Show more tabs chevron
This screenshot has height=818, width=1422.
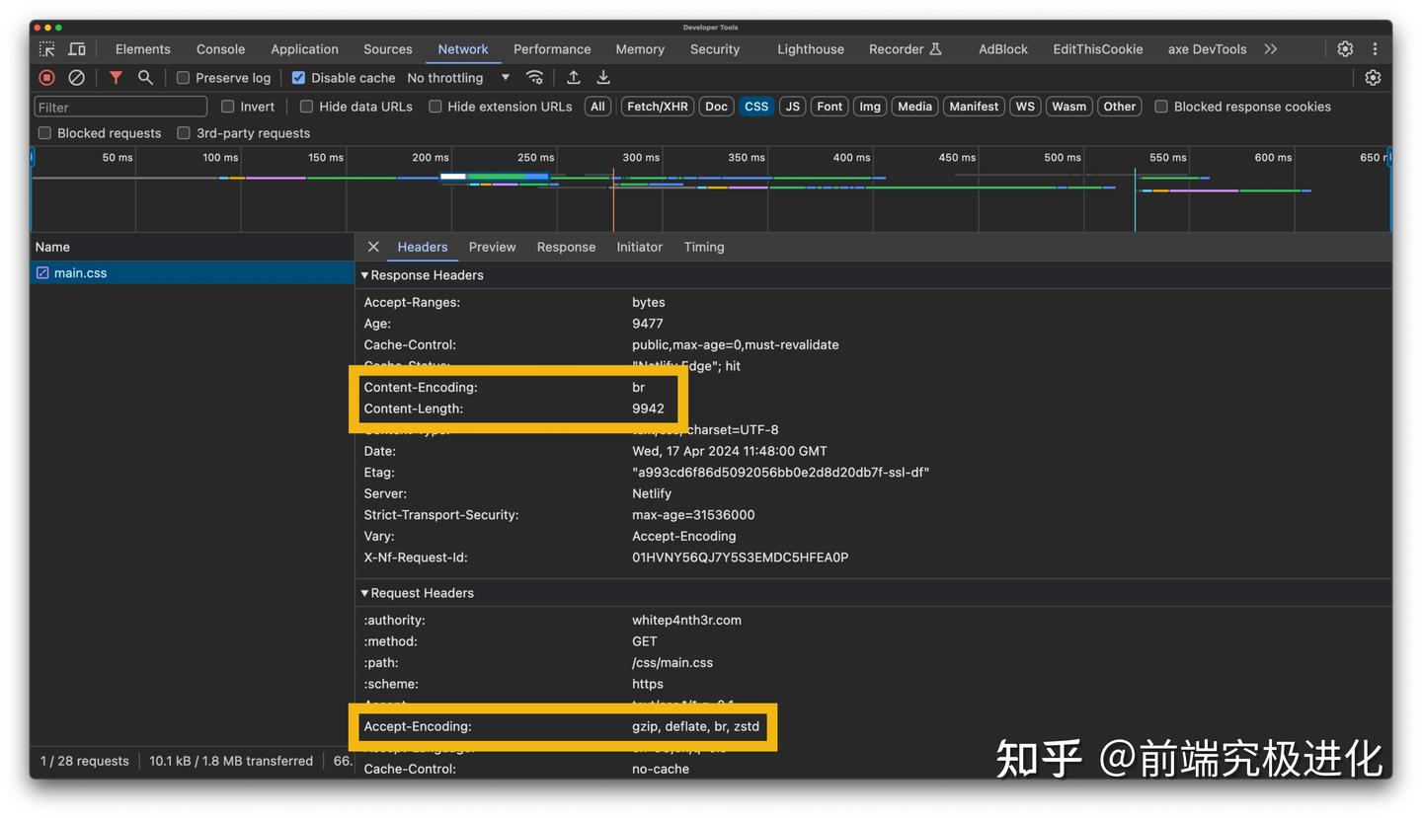tap(1271, 49)
